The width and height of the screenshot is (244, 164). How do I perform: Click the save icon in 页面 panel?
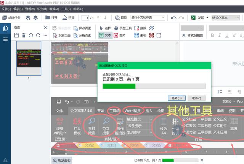coord(16,35)
